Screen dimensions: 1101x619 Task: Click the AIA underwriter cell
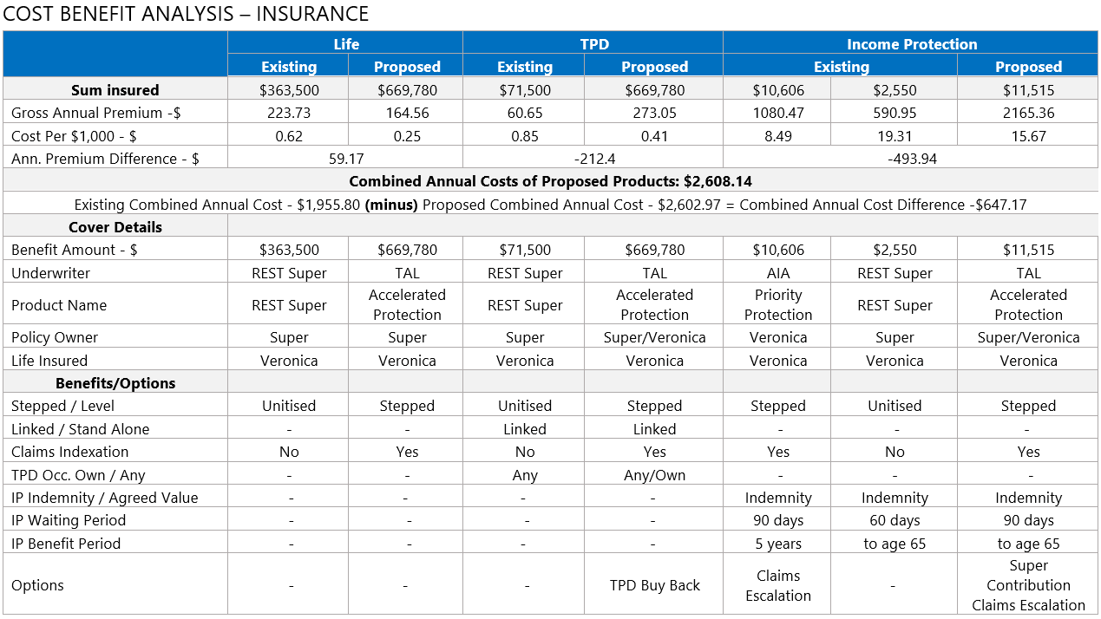(778, 273)
